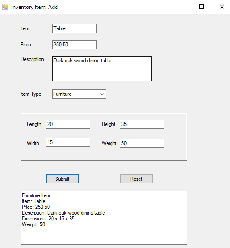Screen dimensions: 230x248
Task: Click the Item text field containing Table
Action: (x=74, y=28)
